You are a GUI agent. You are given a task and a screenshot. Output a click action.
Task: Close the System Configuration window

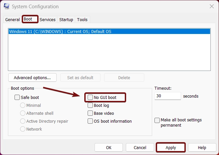coord(212,6)
